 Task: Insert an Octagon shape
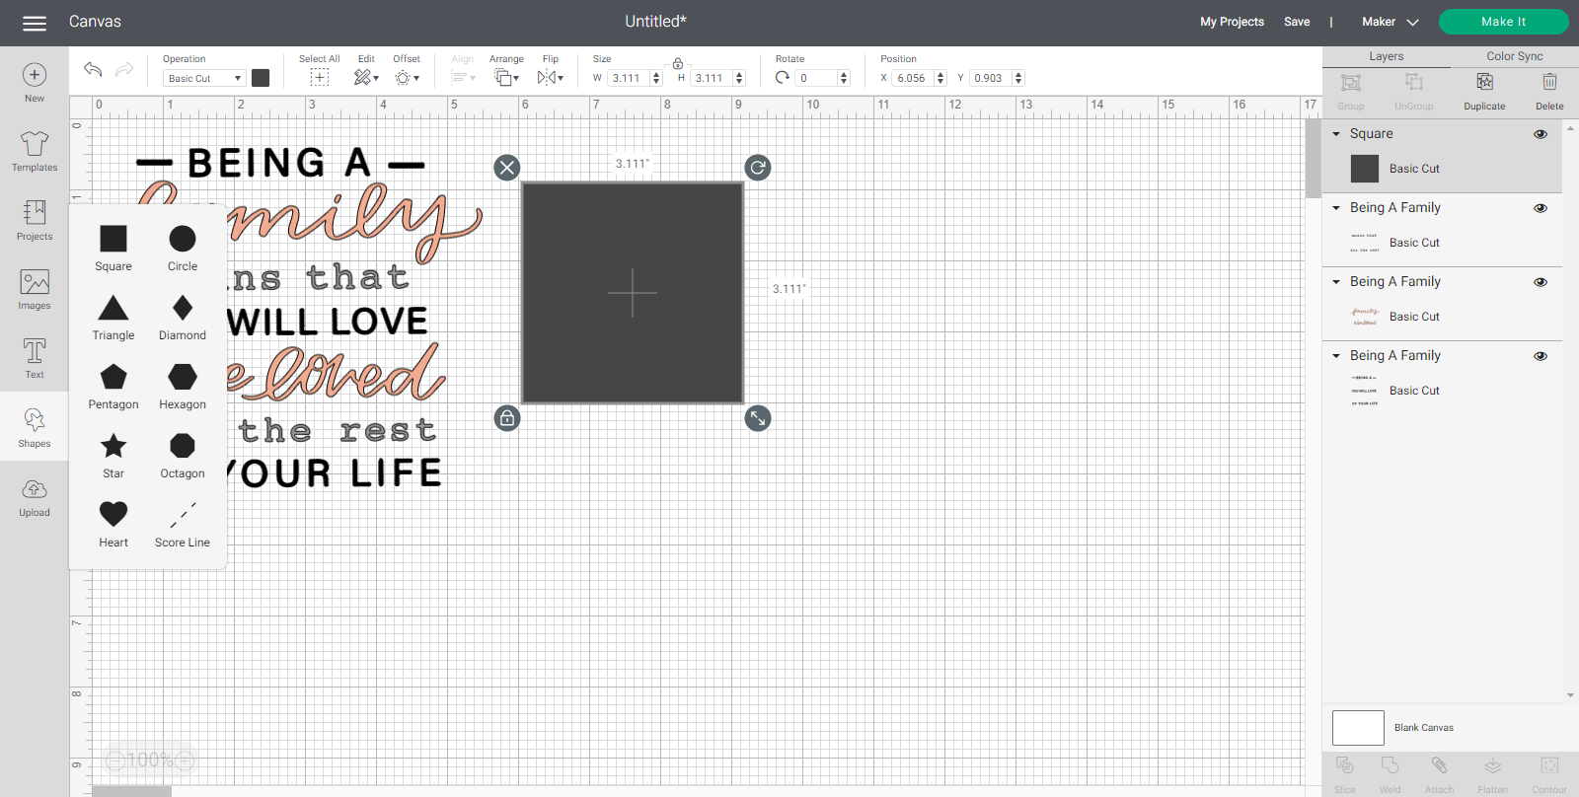(183, 456)
